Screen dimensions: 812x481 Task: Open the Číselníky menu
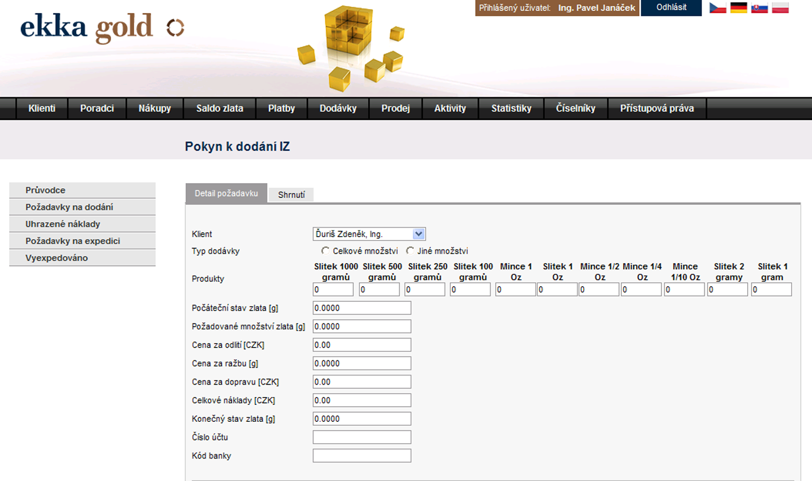[576, 108]
